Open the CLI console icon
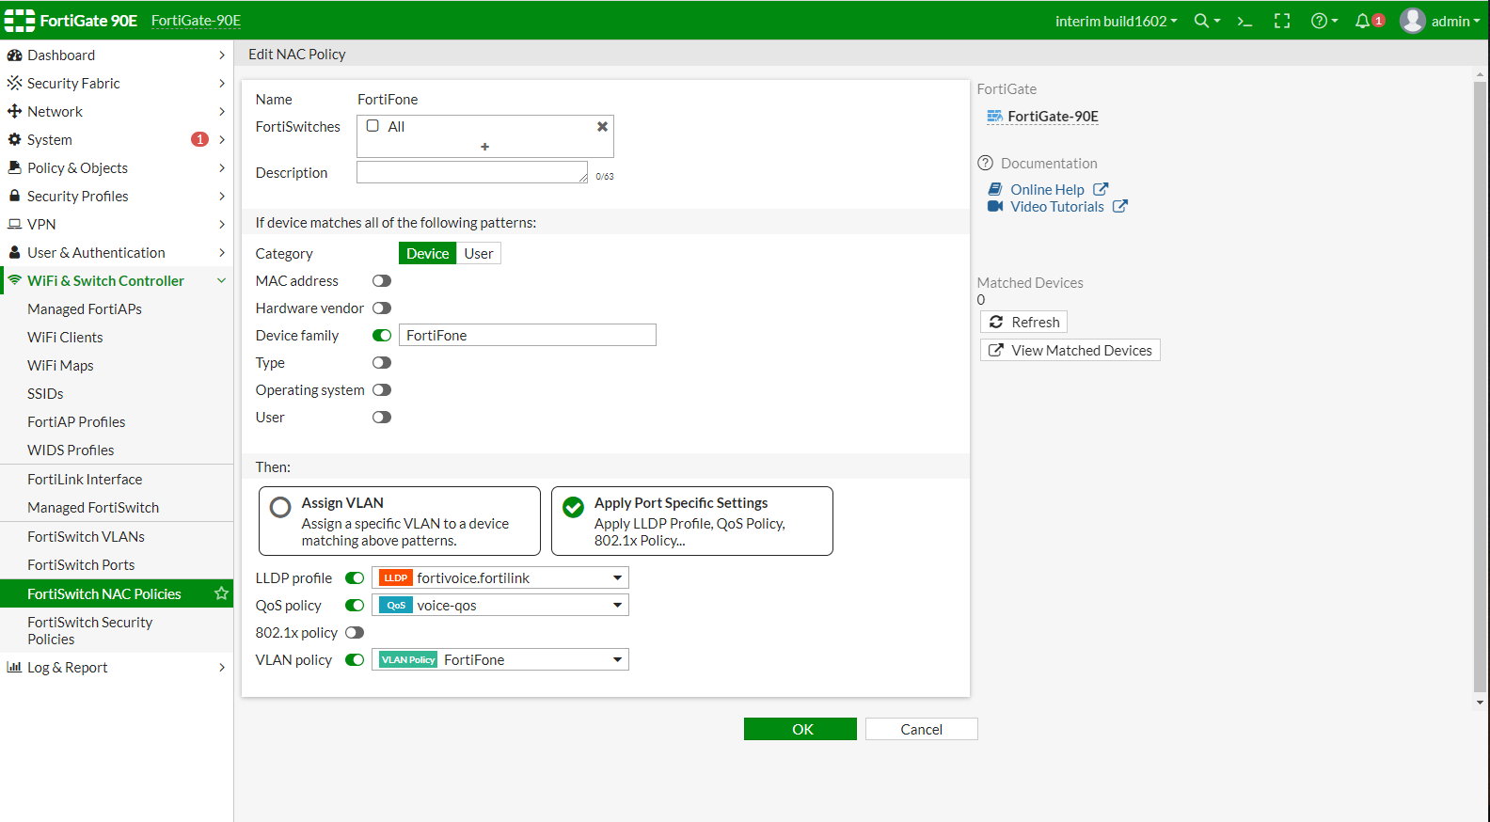This screenshot has height=822, width=1490. (1244, 21)
